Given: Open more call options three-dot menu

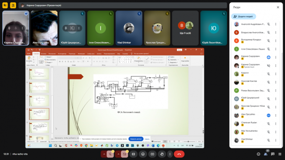Looking at the screenshot, I should (x=170, y=154).
